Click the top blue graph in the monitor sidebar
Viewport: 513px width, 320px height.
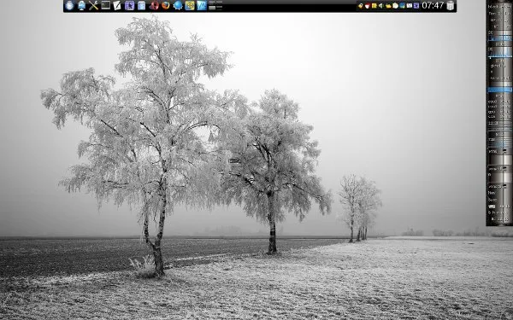tap(500, 38)
